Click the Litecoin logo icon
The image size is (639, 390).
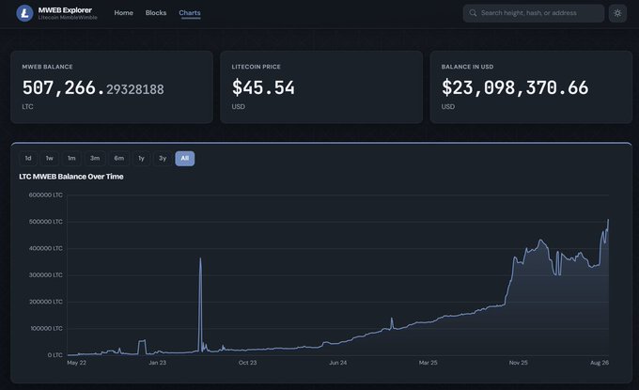[24, 13]
